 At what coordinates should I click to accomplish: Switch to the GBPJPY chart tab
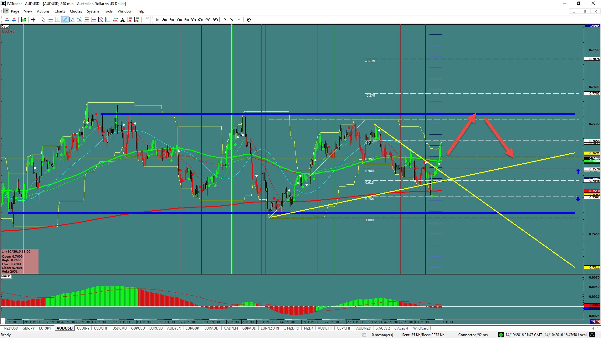click(x=29, y=328)
